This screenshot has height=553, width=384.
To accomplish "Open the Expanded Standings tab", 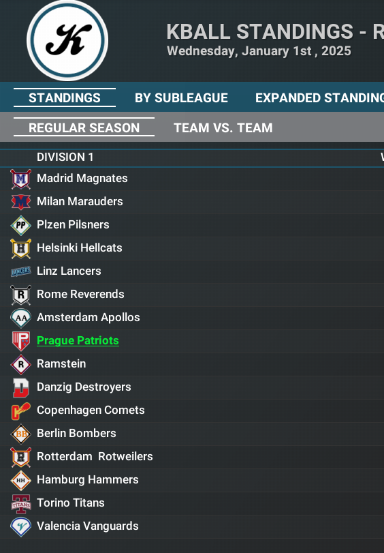I will 319,98.
